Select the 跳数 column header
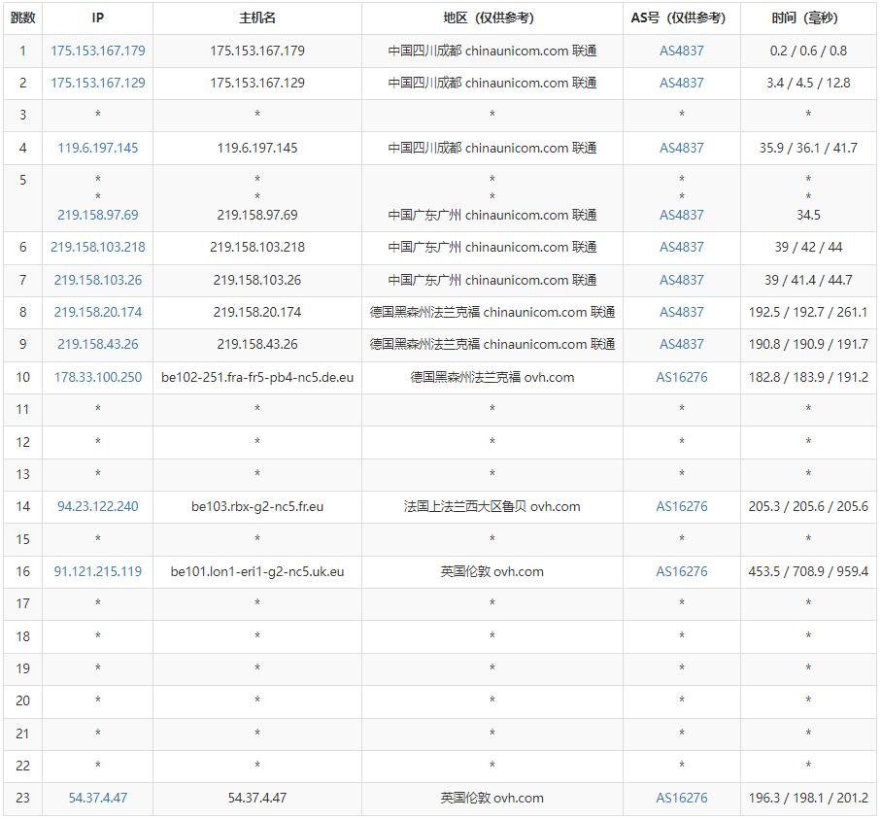 click(23, 18)
